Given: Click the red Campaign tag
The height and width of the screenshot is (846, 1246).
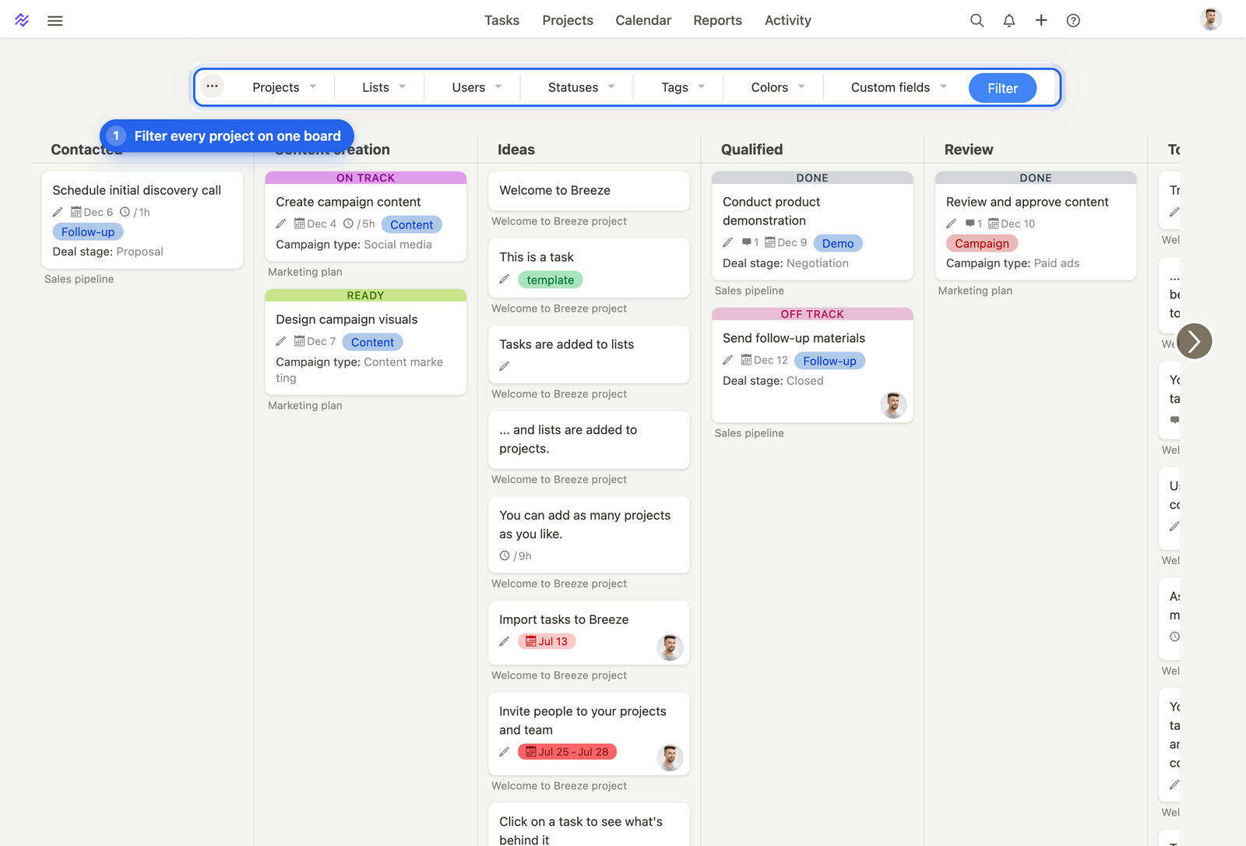Looking at the screenshot, I should tap(981, 243).
